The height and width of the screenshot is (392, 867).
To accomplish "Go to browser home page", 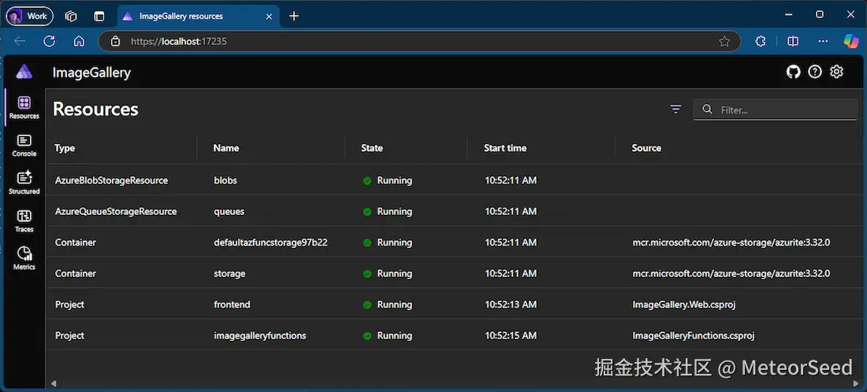I will click(x=79, y=42).
